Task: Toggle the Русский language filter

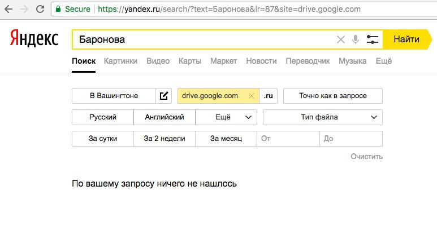Action: tap(103, 117)
